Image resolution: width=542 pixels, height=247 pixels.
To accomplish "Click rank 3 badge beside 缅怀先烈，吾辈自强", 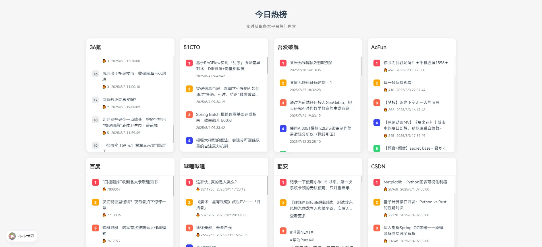I will click(x=189, y=228).
